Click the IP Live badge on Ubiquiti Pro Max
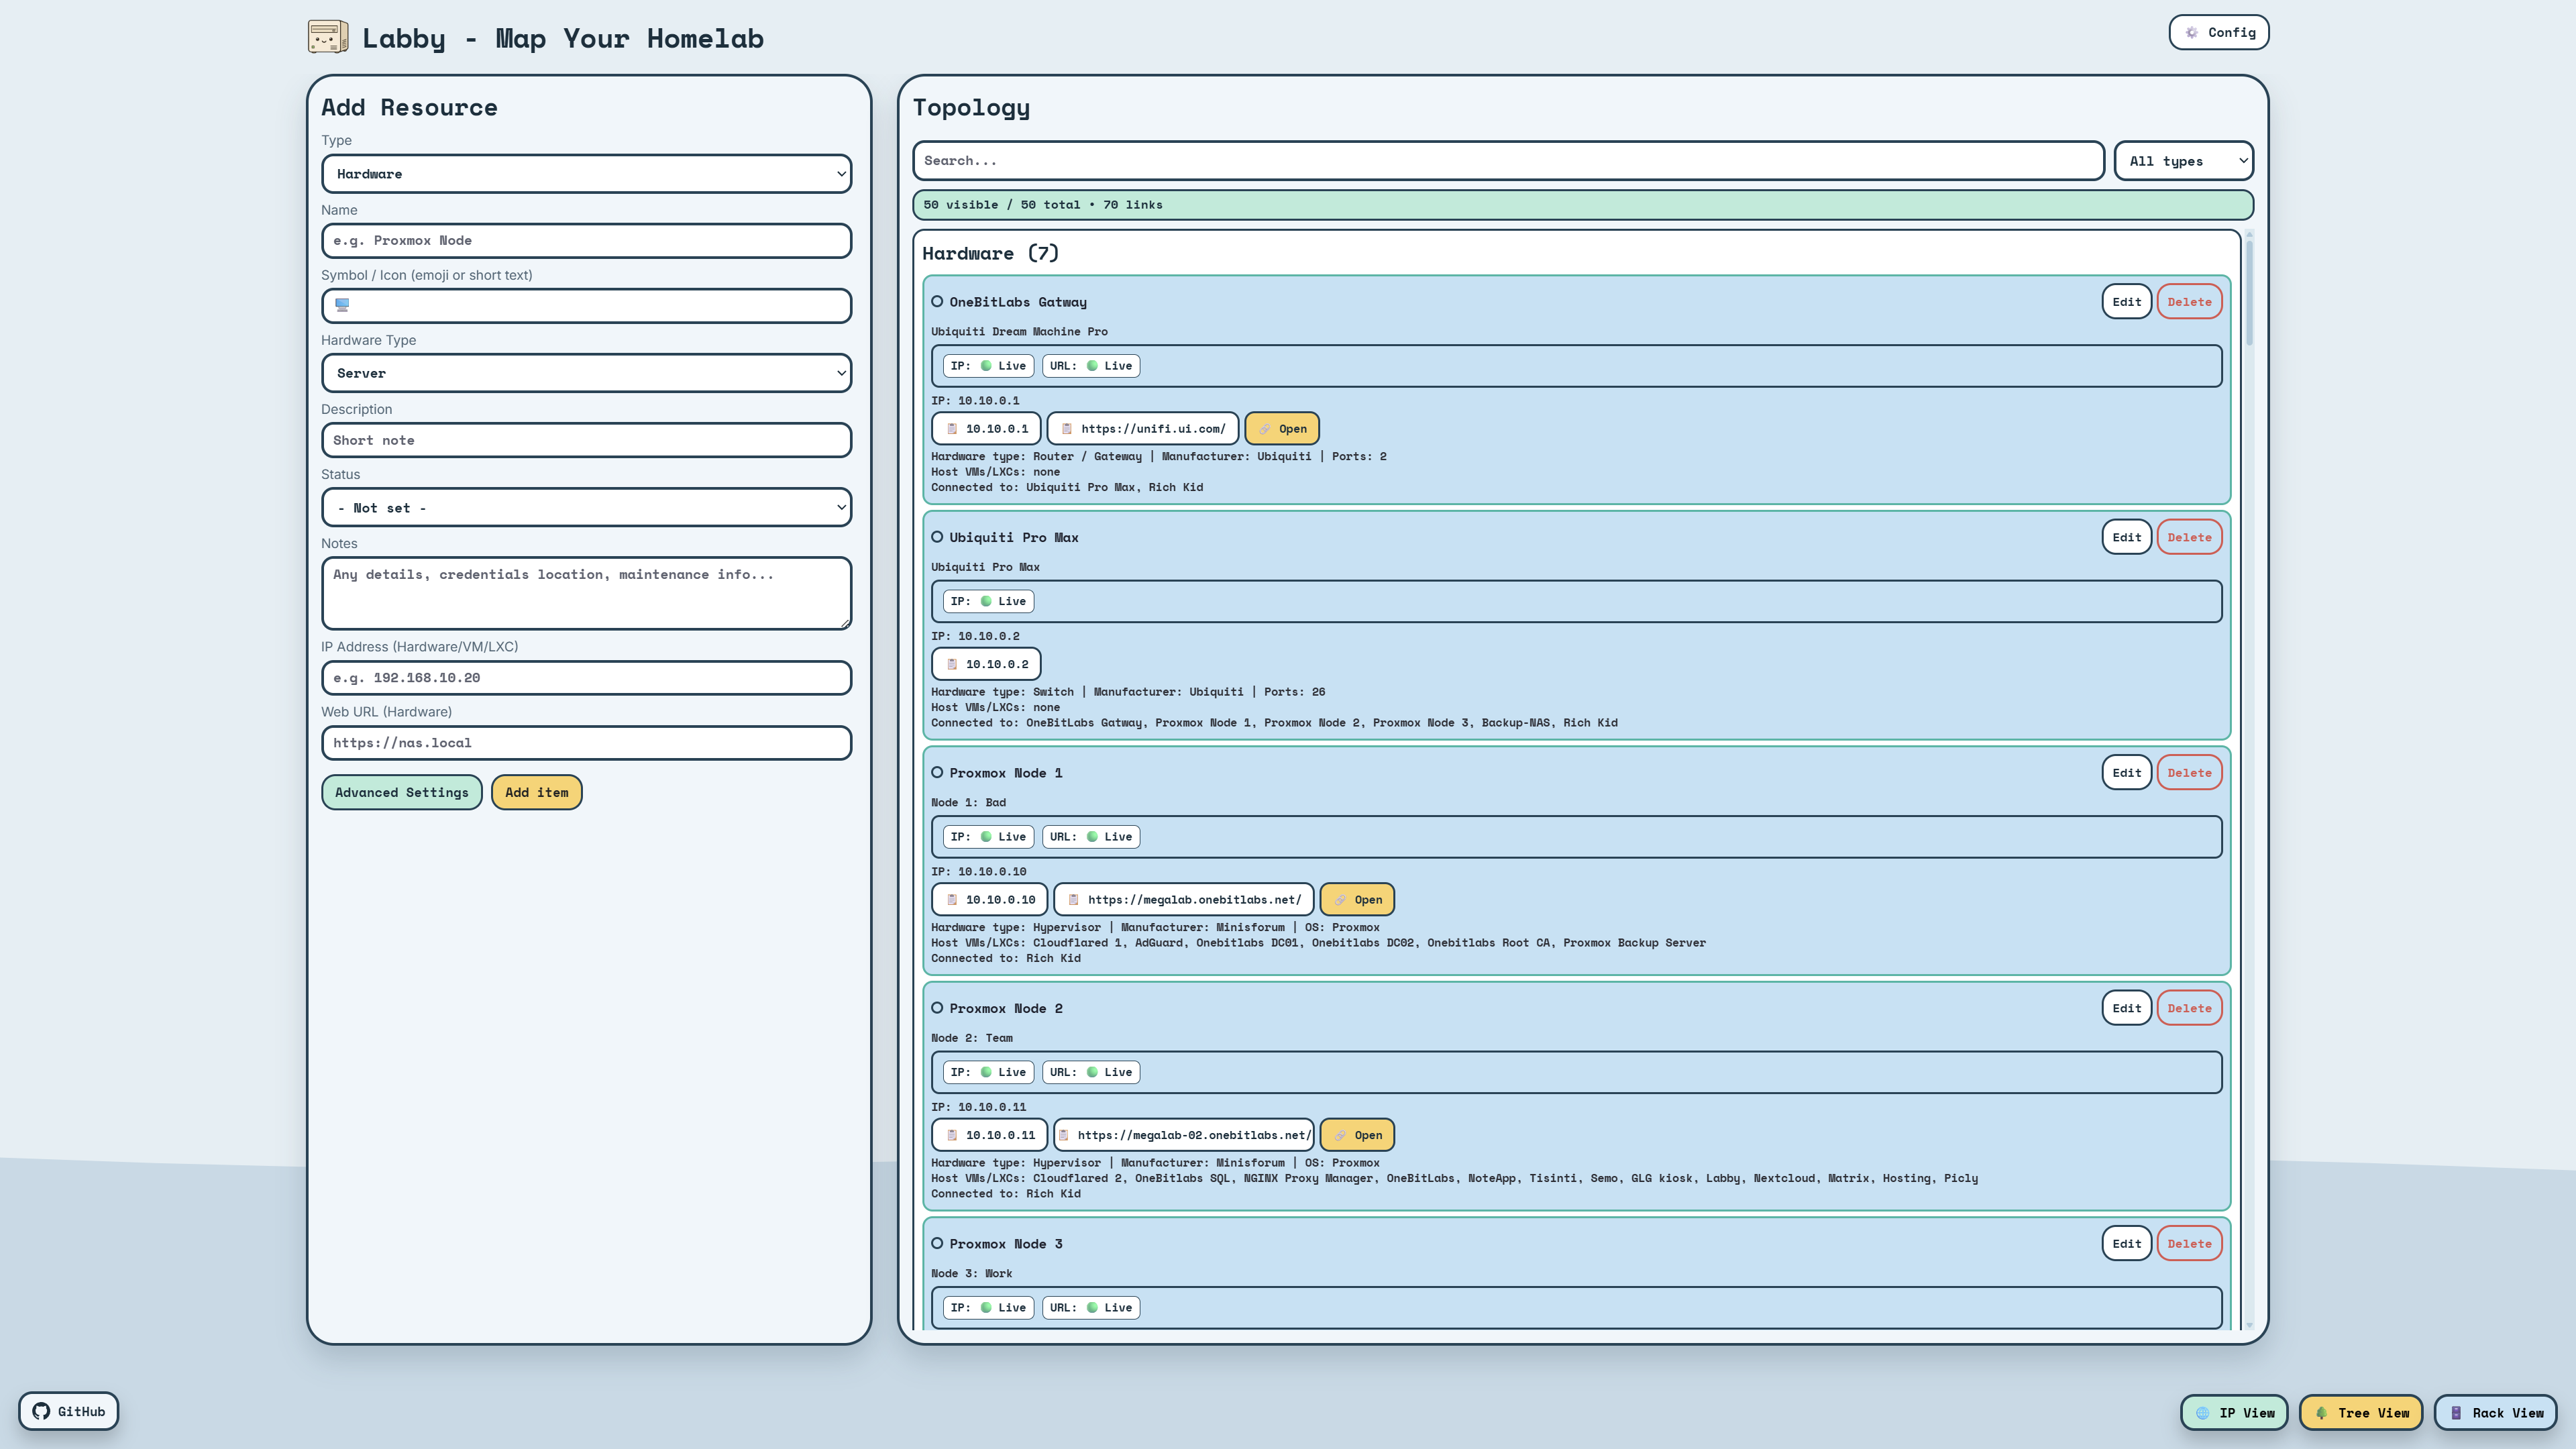 pyautogui.click(x=988, y=601)
